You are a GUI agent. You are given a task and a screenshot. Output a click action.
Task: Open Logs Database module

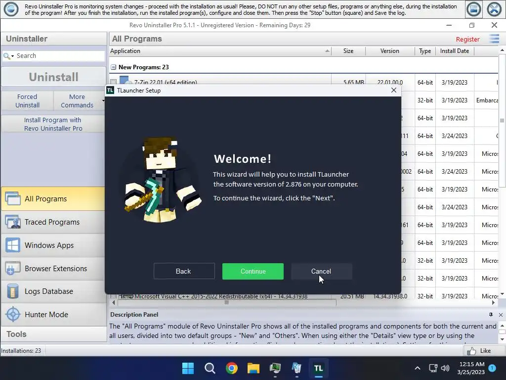(x=53, y=291)
